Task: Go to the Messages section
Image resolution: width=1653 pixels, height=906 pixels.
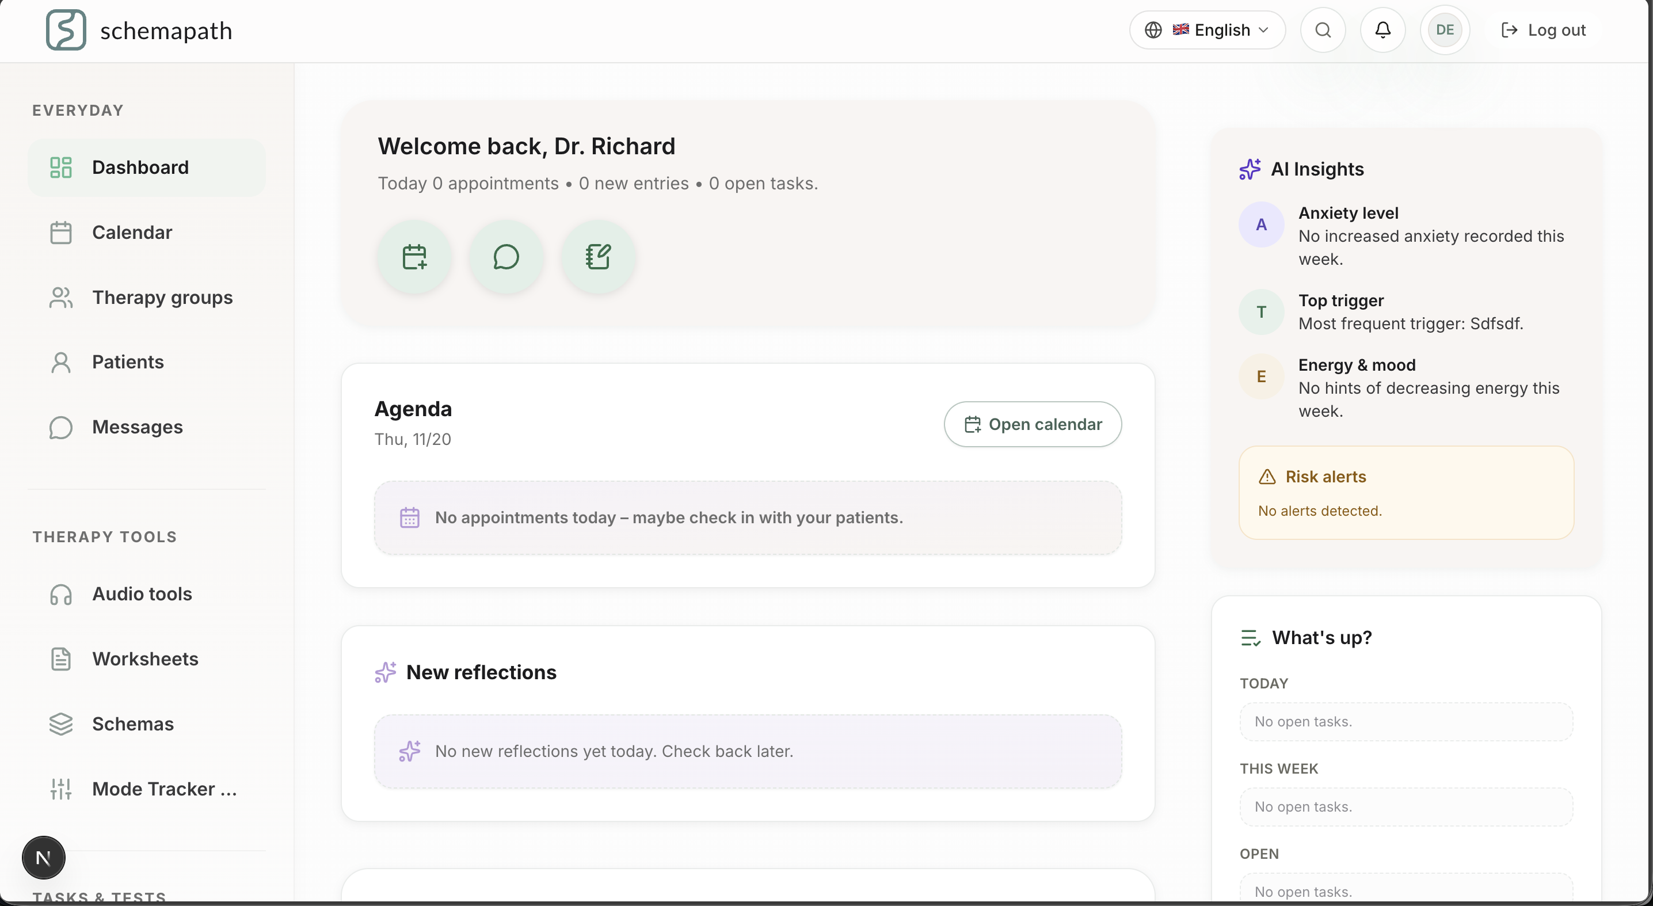Action: tap(138, 427)
